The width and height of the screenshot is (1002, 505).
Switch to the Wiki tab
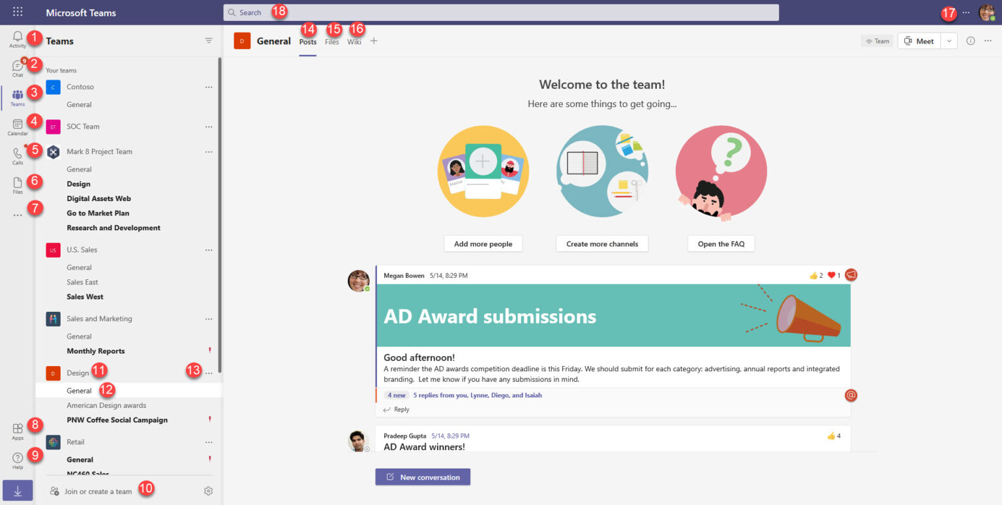click(x=354, y=40)
